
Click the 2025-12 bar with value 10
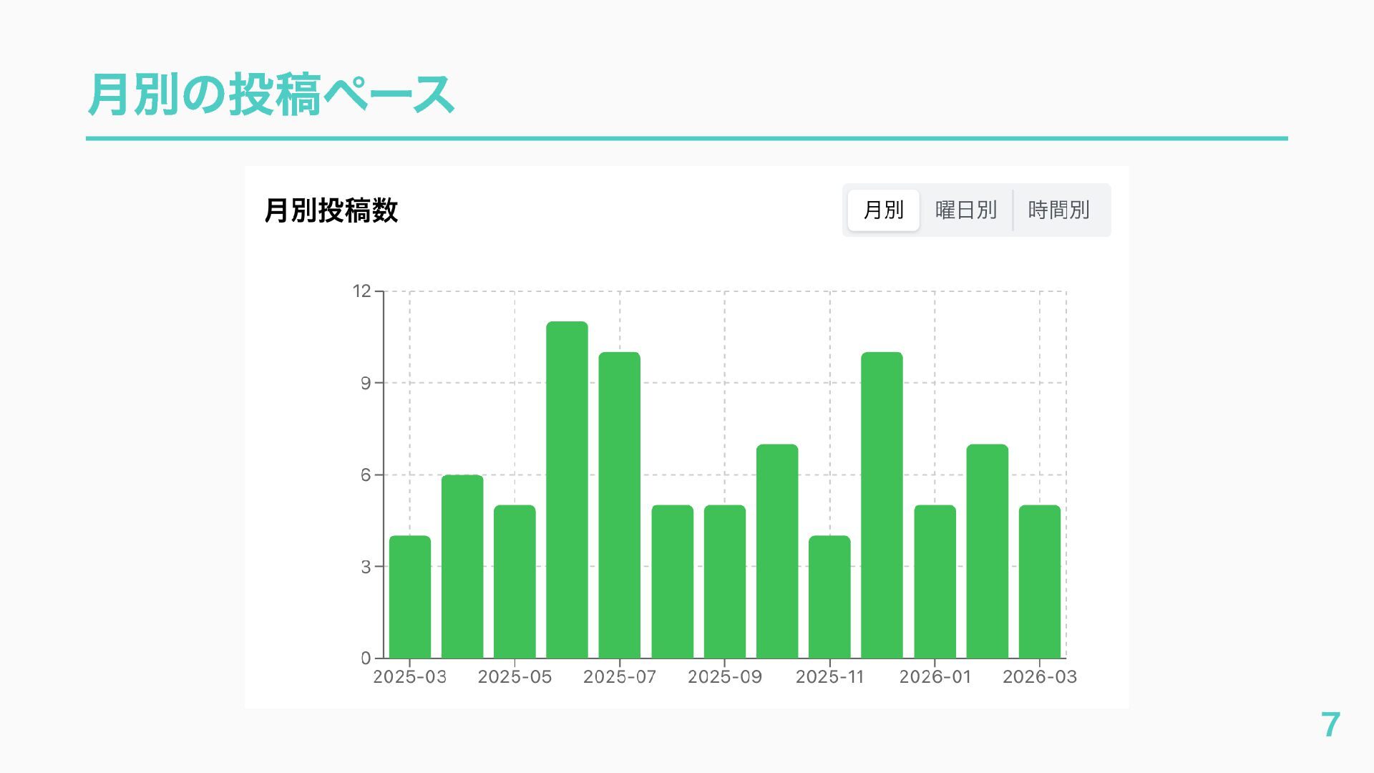[882, 505]
